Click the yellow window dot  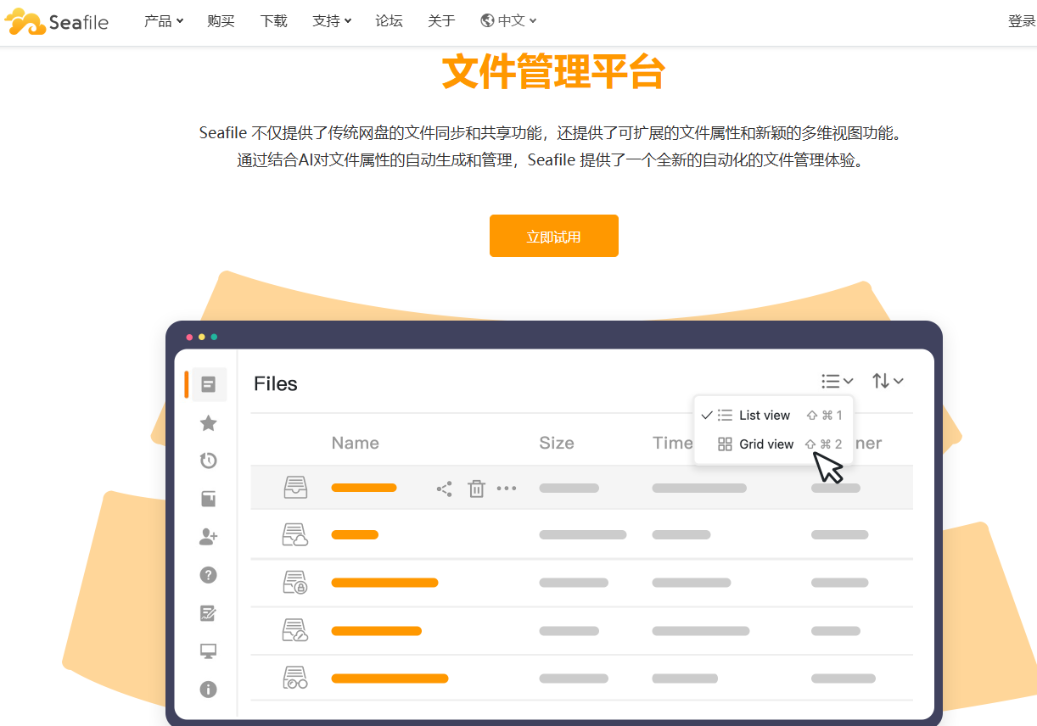click(x=202, y=337)
